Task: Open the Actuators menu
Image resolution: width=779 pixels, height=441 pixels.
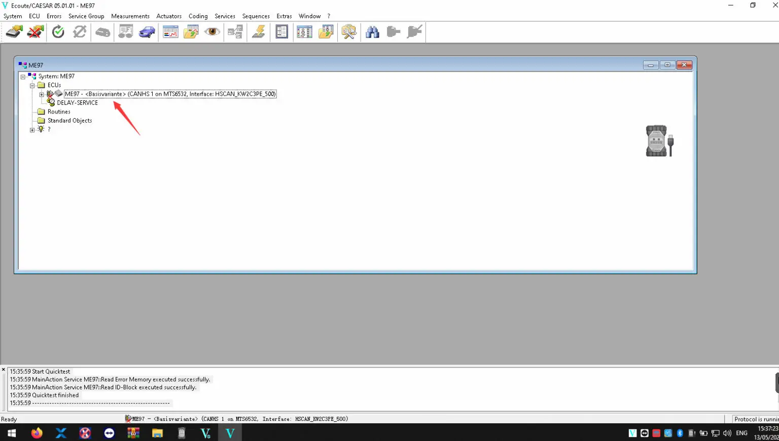Action: (169, 16)
